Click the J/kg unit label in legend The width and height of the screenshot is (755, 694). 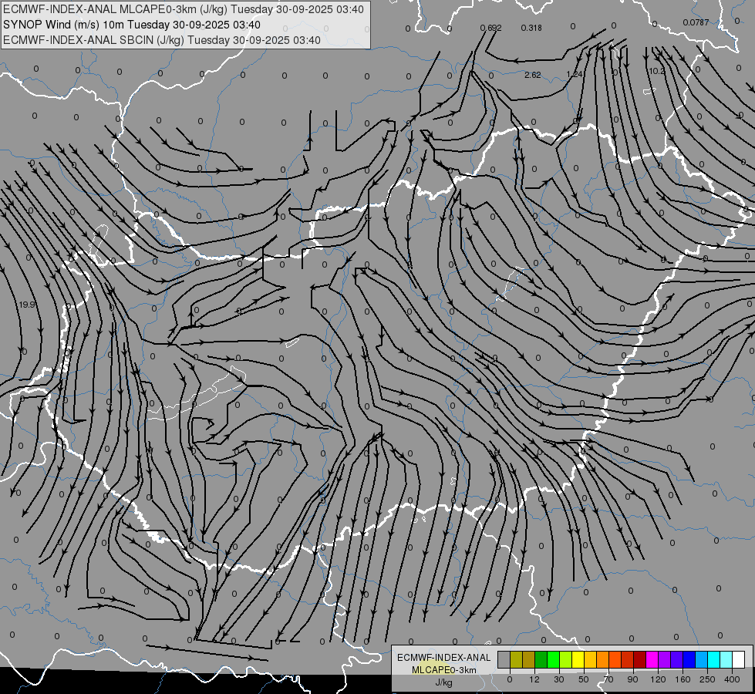(444, 683)
